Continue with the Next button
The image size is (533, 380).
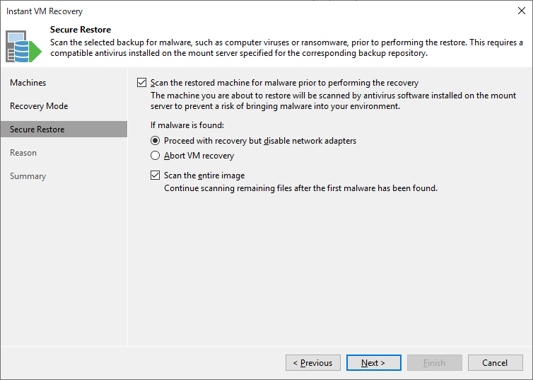373,362
